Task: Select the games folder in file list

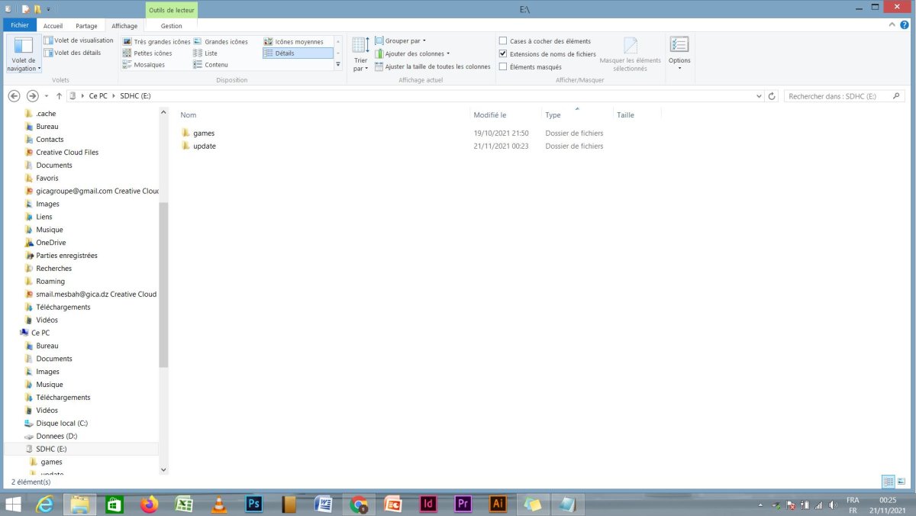Action: tap(204, 133)
